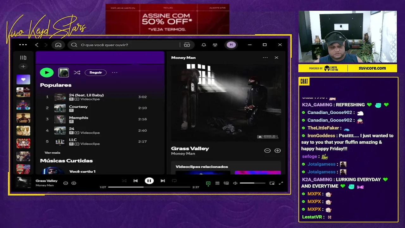Toggle repeat in the player controls

(174, 181)
